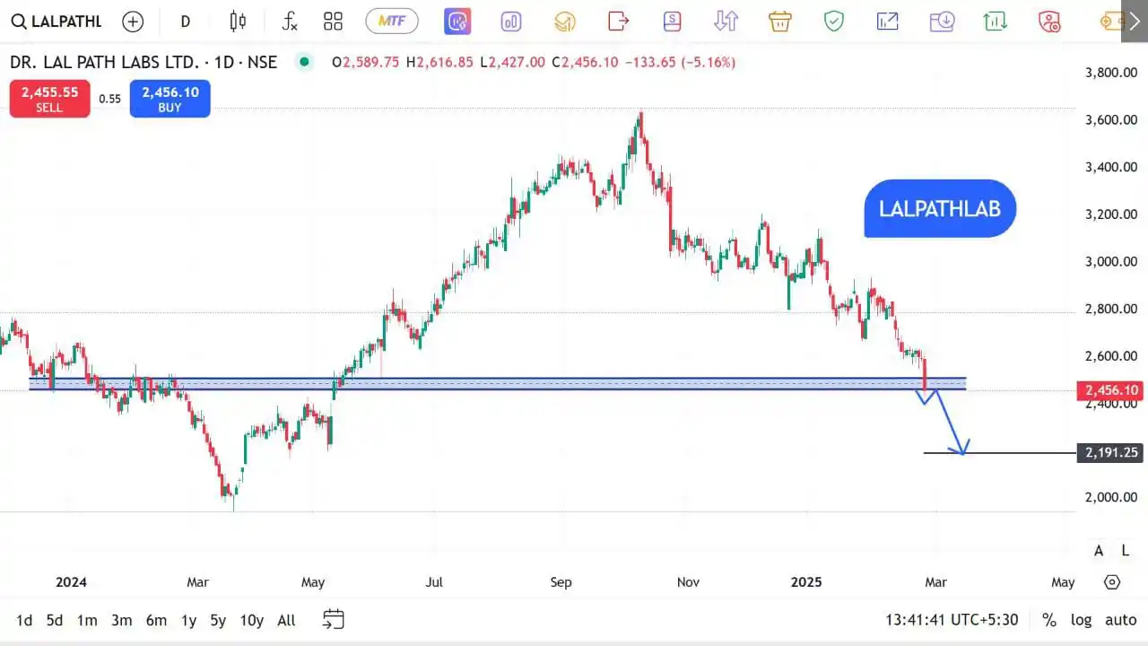This screenshot has height=646, width=1148.
Task: Click the purple highlighted square toolbar icon
Action: tap(457, 22)
